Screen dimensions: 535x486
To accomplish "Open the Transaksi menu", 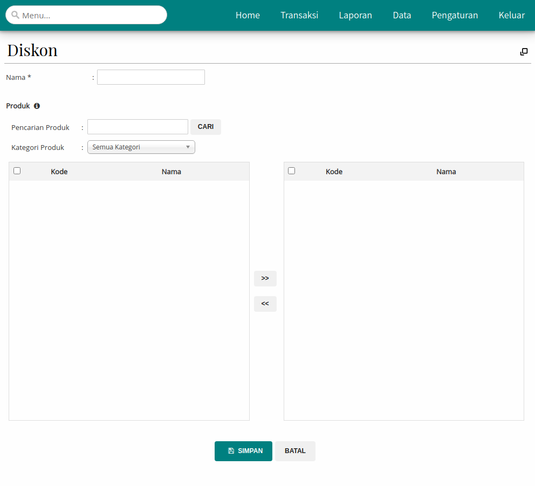I will [299, 15].
